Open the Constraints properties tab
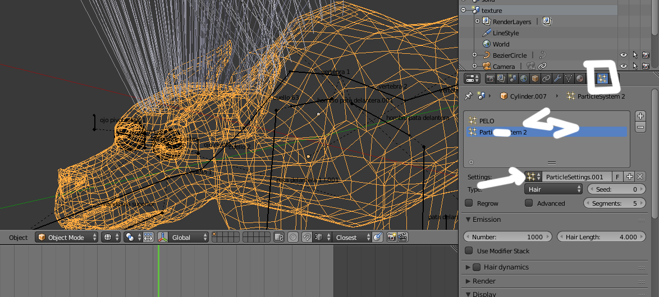 click(547, 78)
